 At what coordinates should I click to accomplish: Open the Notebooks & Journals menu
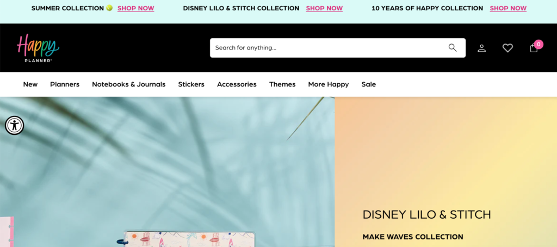tap(128, 84)
